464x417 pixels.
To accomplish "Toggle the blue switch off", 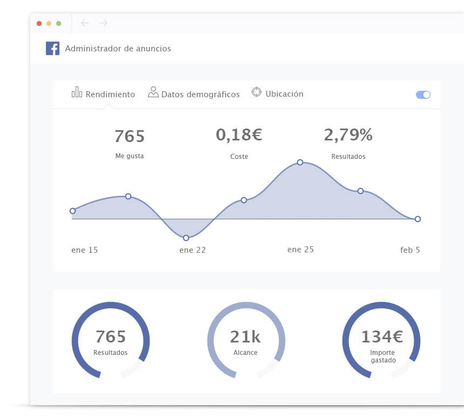I will click(423, 95).
